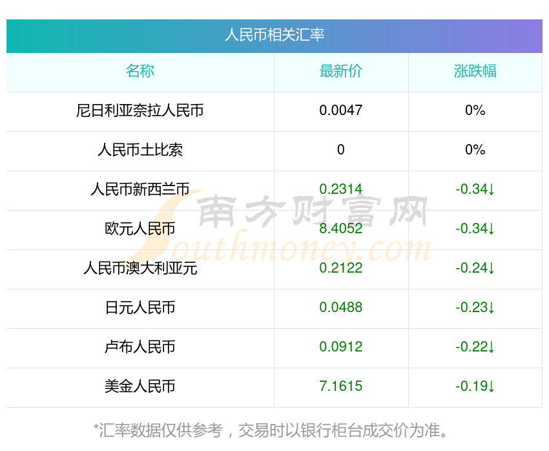Click price 0.2314
The width and height of the screenshot is (549, 451).
tap(340, 189)
